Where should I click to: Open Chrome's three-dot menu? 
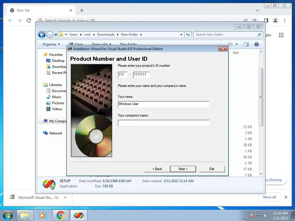[x=285, y=20]
